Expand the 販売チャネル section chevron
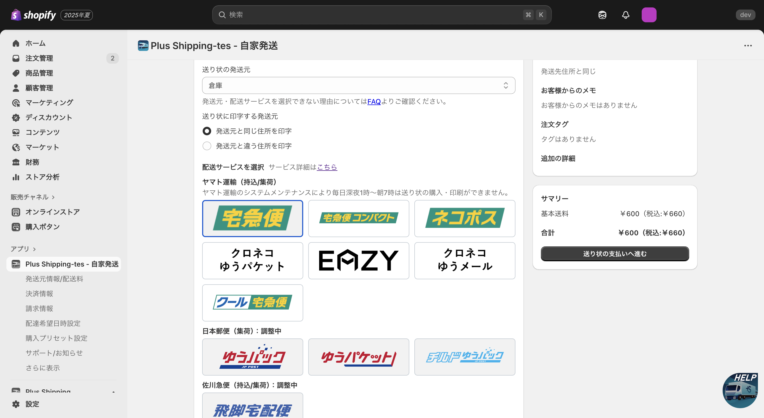764x418 pixels. pyautogui.click(x=53, y=197)
